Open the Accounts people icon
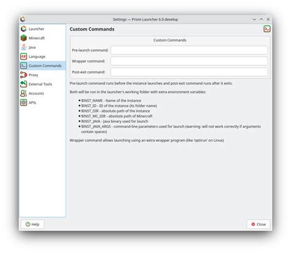The width and height of the screenshot is (291, 253). click(23, 93)
